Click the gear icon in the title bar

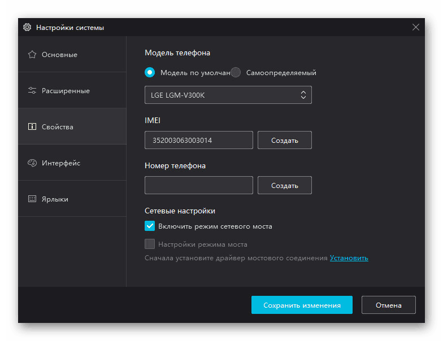tap(27, 27)
